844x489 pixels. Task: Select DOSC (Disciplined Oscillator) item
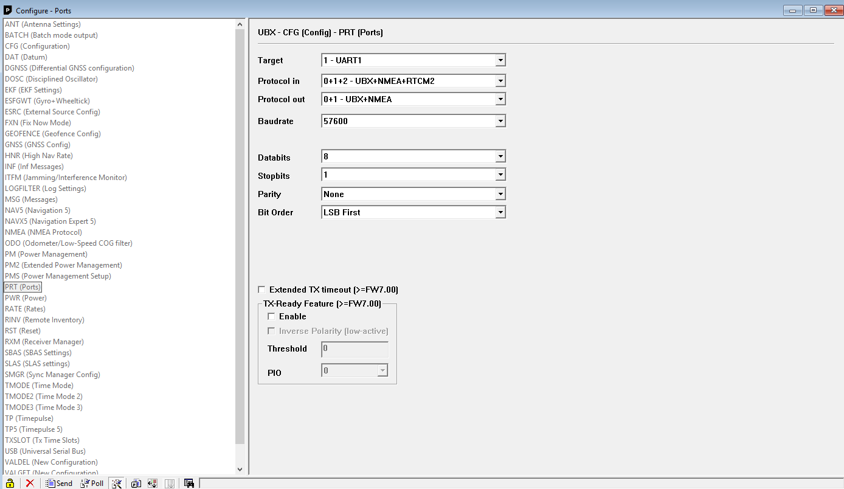pyautogui.click(x=51, y=79)
